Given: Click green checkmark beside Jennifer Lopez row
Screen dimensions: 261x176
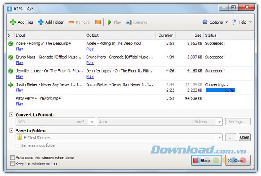Looking at the screenshot, I should tap(11, 71).
